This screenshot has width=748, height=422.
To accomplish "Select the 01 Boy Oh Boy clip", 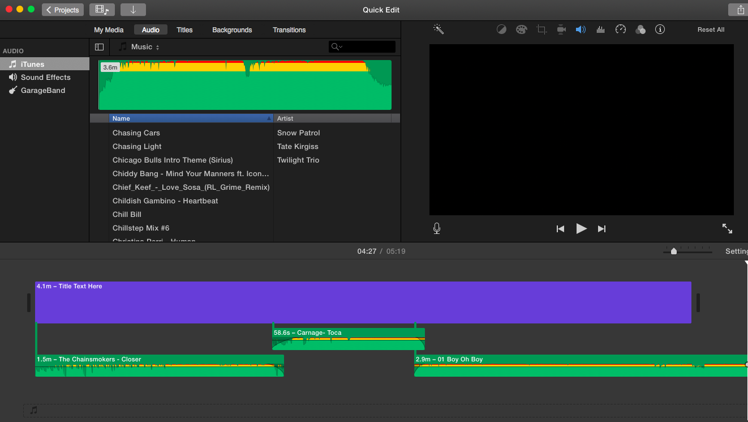I will click(581, 365).
